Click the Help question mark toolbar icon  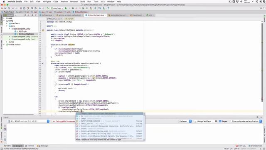pos(108,8)
